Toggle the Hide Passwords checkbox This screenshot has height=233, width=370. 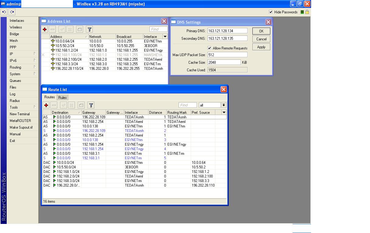pyautogui.click(x=271, y=12)
